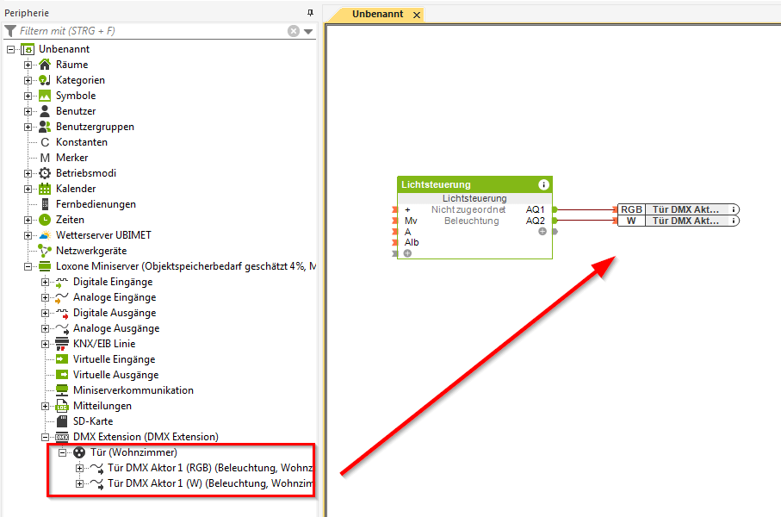
Task: Click the Wetterserver UBIMET weather icon
Action: [46, 235]
